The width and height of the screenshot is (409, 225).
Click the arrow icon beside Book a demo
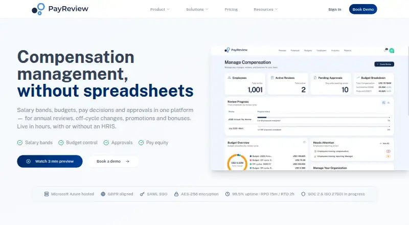click(127, 161)
